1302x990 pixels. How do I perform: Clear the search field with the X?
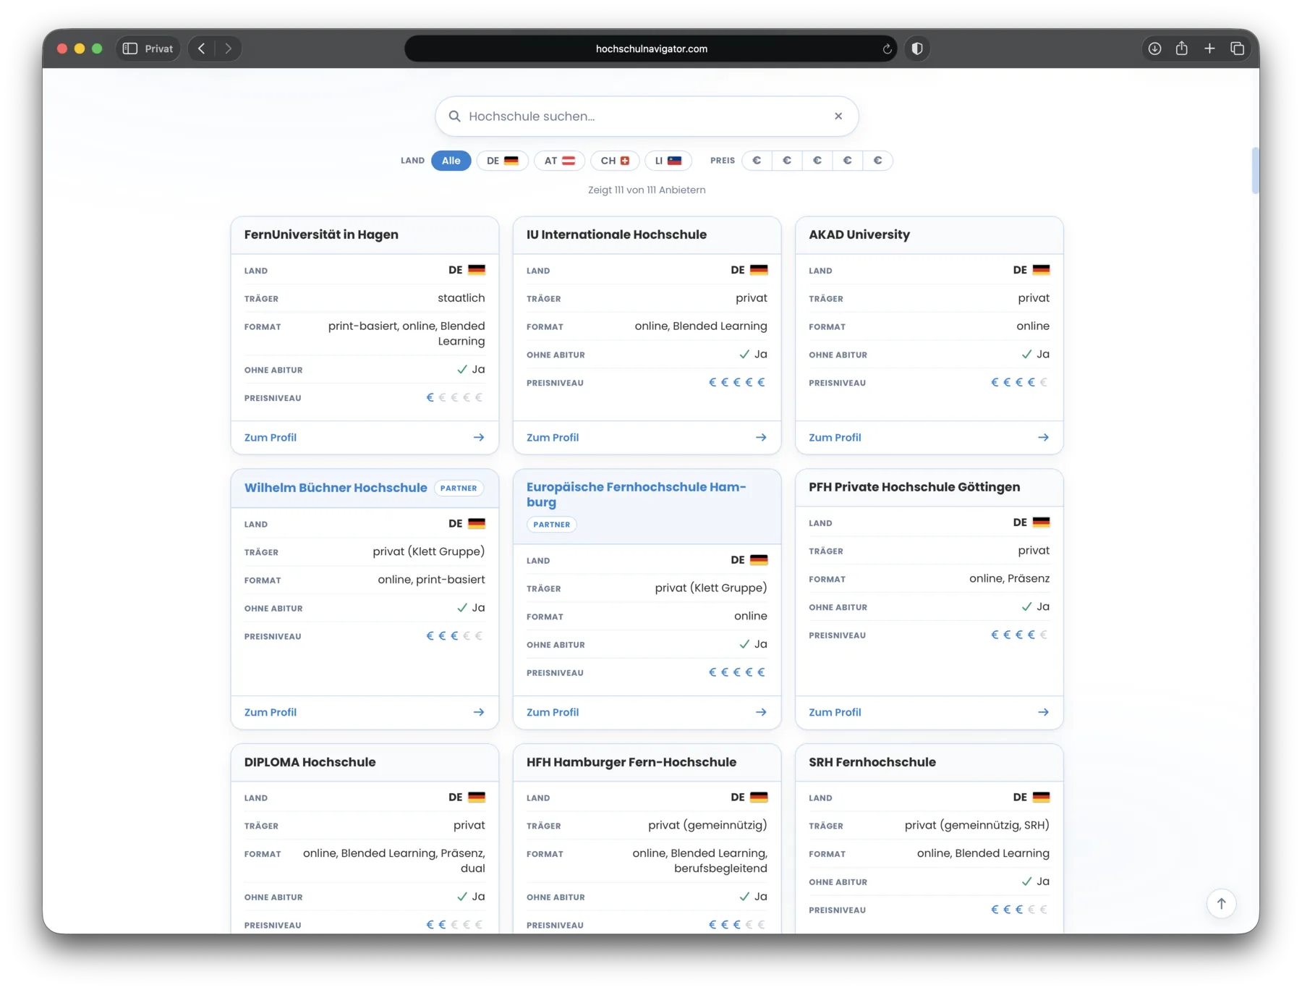(838, 116)
